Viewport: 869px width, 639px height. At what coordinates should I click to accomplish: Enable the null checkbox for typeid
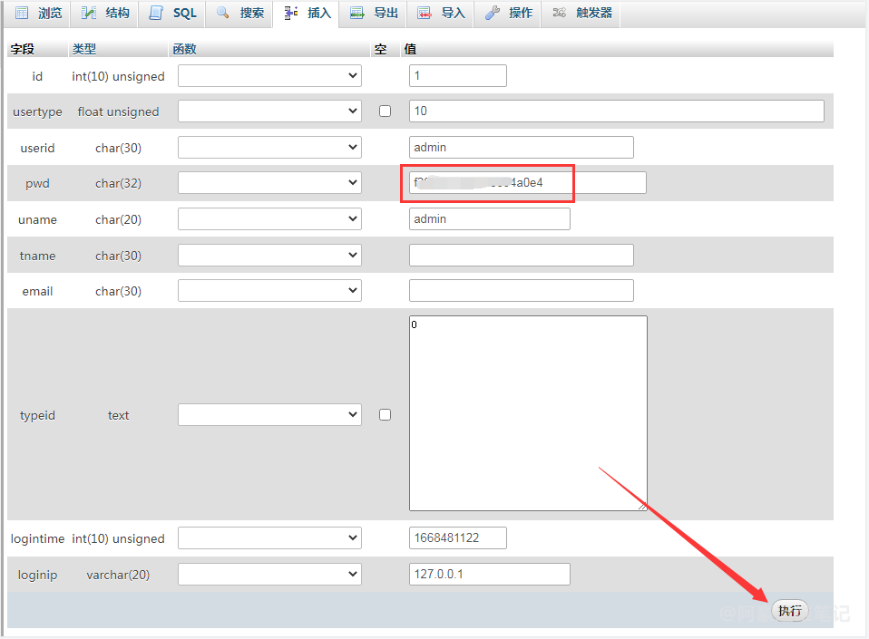click(x=385, y=414)
